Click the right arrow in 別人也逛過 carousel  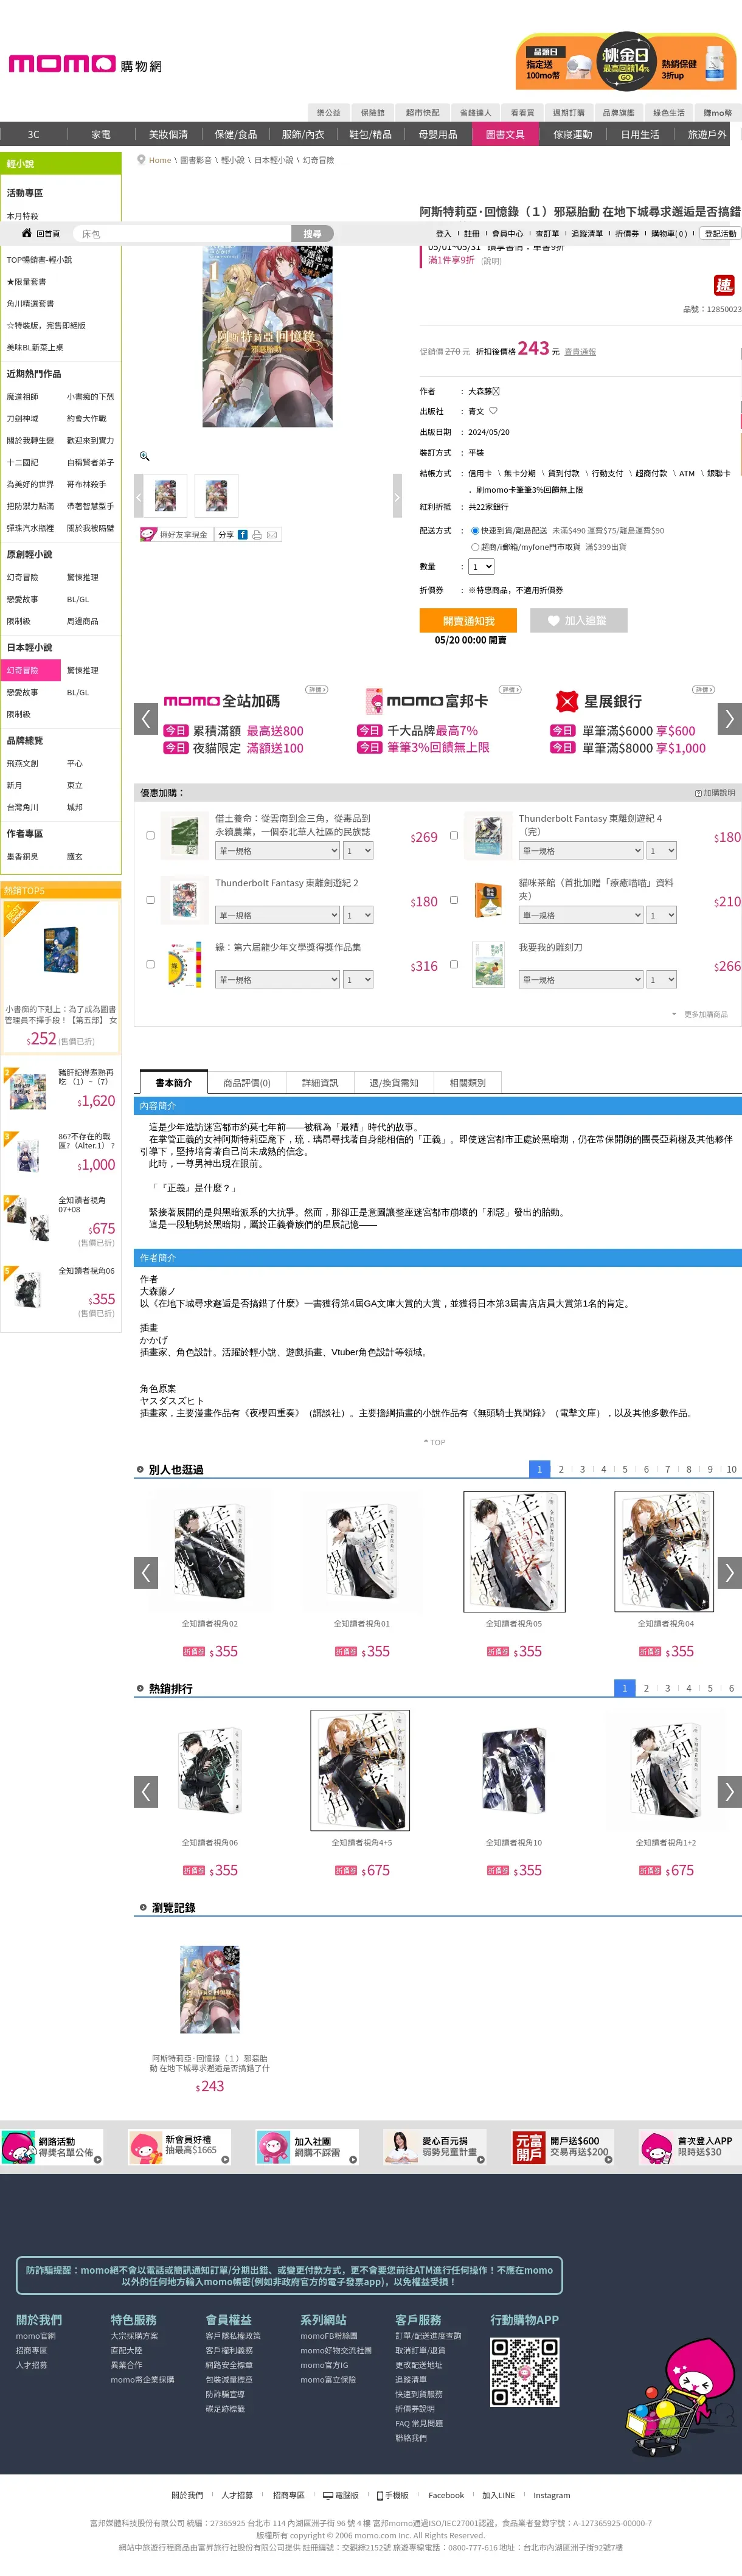[x=730, y=1572]
